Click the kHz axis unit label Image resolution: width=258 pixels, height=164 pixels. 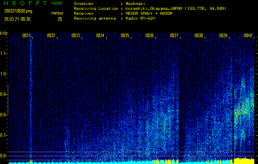4,33
